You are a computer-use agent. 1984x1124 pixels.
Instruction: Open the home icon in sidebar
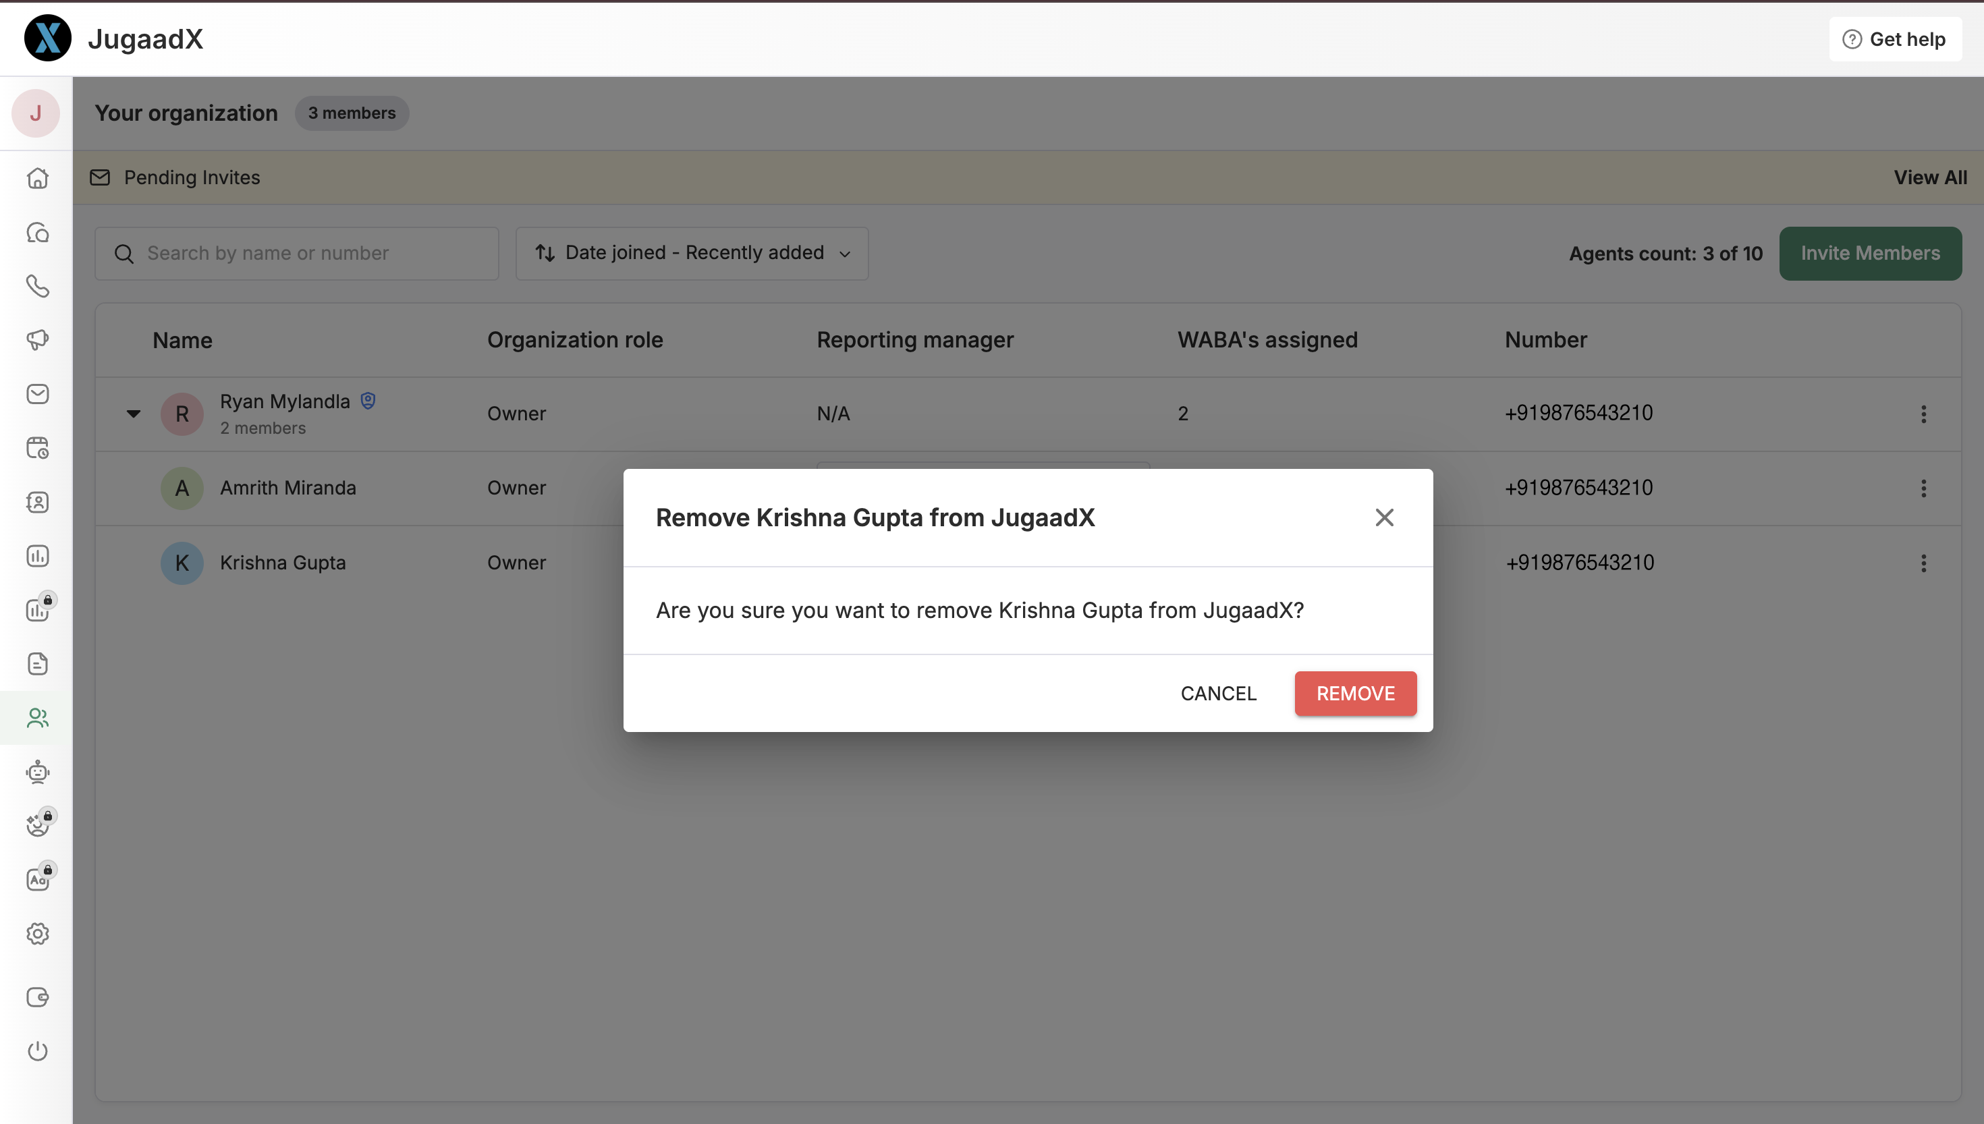pyautogui.click(x=37, y=178)
